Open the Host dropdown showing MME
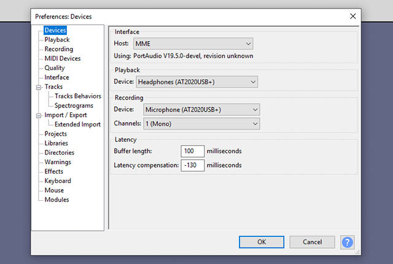The height and width of the screenshot is (264, 393). pos(192,44)
